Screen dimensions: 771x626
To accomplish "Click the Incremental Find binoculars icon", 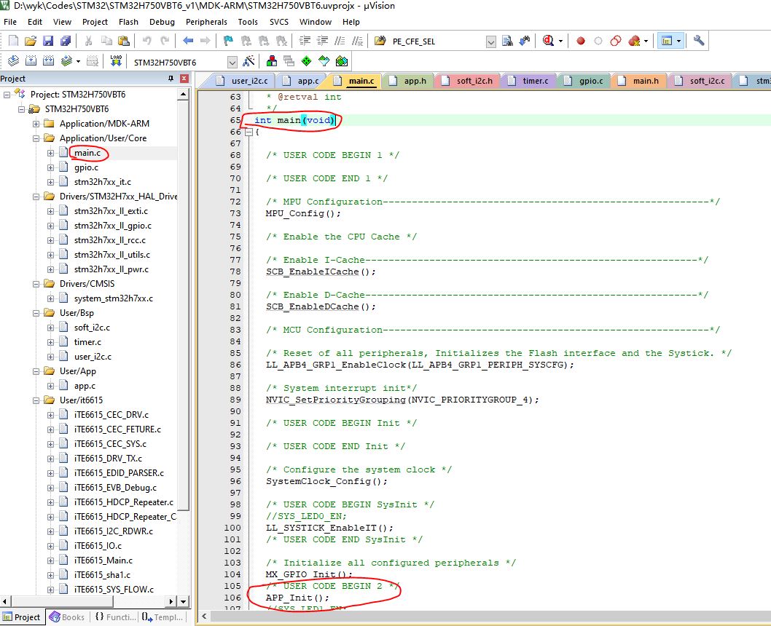I will point(525,41).
